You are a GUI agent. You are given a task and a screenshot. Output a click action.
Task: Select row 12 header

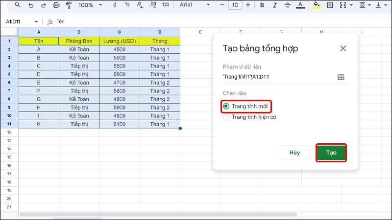pyautogui.click(x=9, y=132)
